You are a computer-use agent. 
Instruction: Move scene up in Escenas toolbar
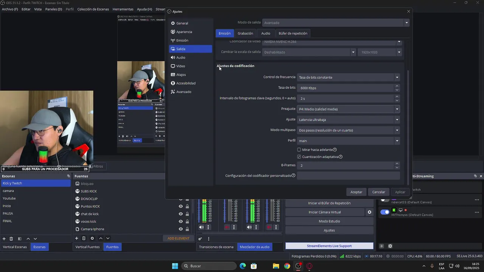click(x=28, y=239)
